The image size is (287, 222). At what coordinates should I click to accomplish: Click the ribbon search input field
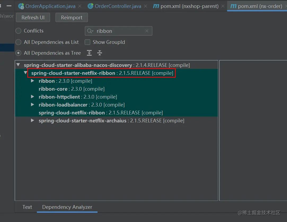pyautogui.click(x=119, y=31)
